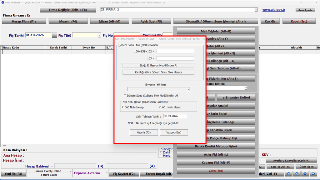Viewport: 320px width, 180px height.
Task: Open the Beyanname Dönemi dropdown arrow
Action: [246, 88]
